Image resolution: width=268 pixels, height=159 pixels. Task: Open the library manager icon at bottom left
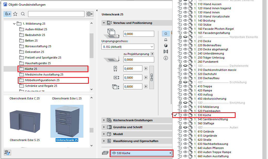click(7, 153)
